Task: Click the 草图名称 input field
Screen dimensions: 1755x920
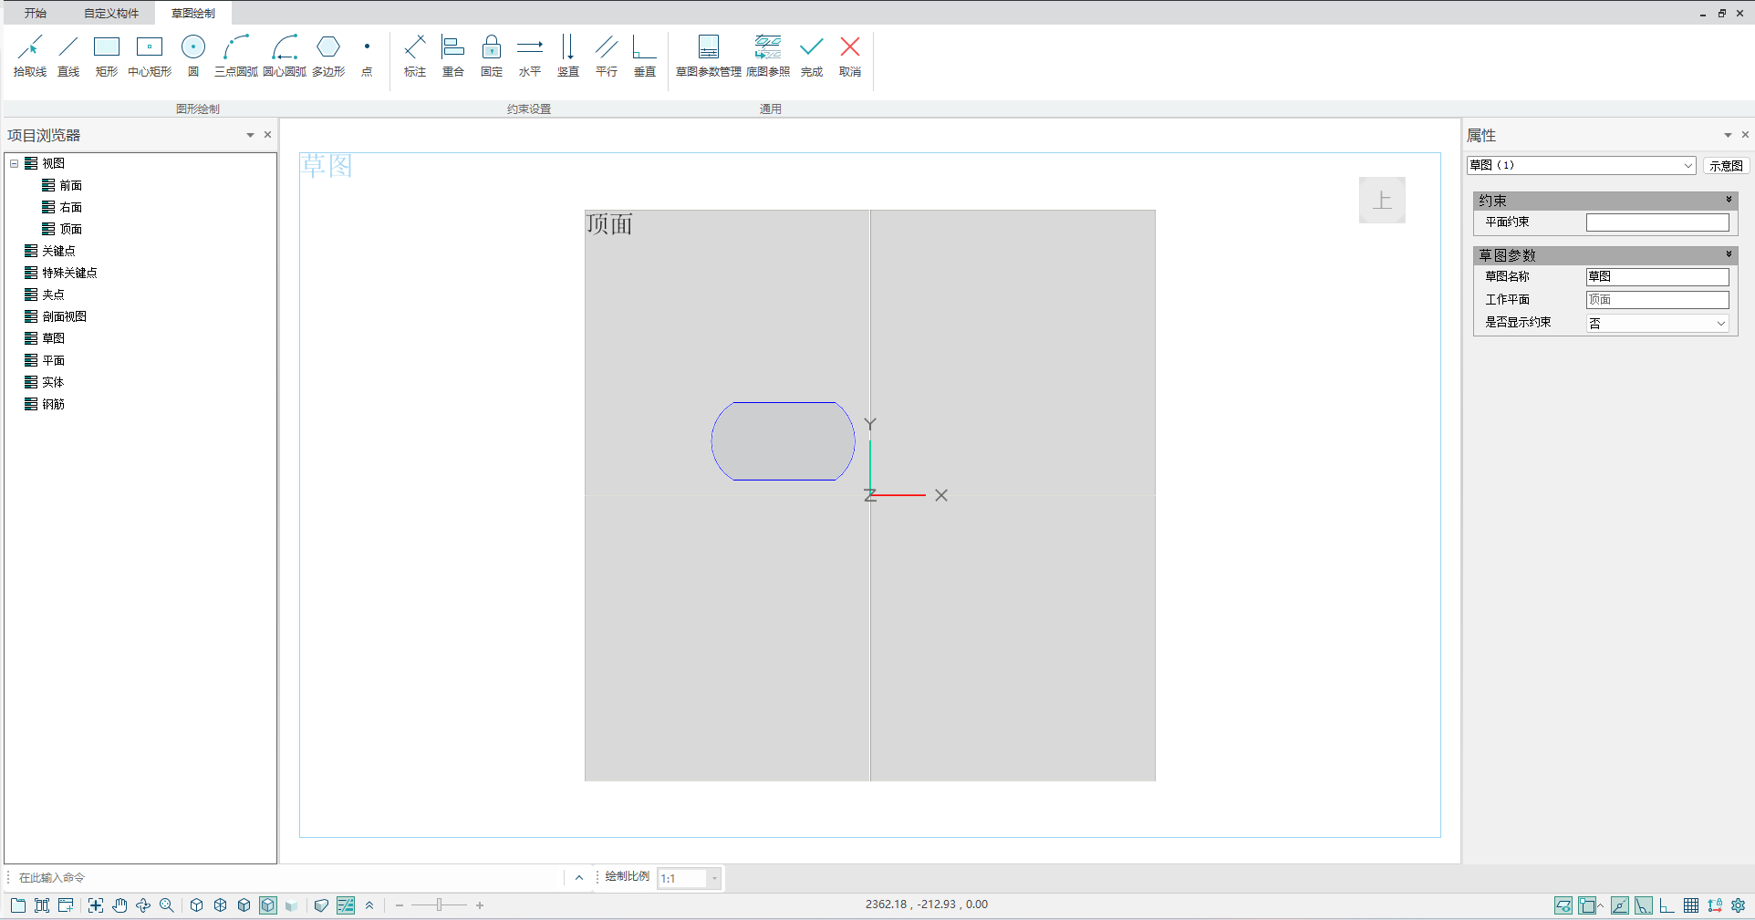Action: [x=1656, y=276]
